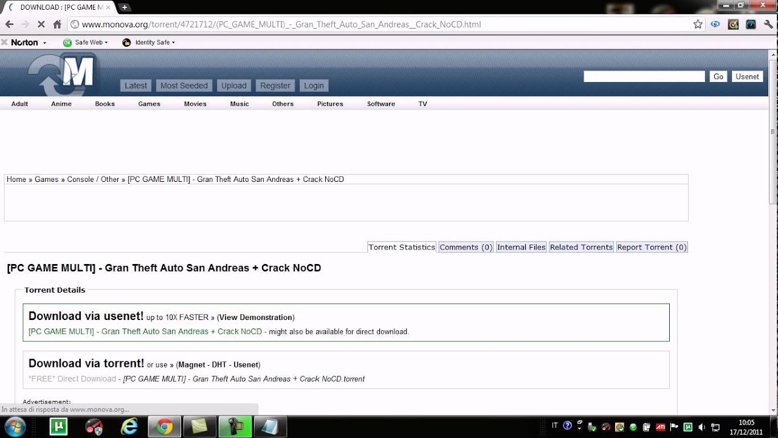The height and width of the screenshot is (438, 778).
Task: Open uTorrent from the taskbar
Action: (x=58, y=427)
